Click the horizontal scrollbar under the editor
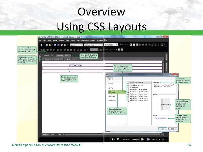 click(112, 135)
